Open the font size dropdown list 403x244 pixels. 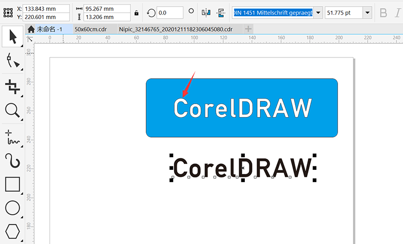click(x=367, y=13)
